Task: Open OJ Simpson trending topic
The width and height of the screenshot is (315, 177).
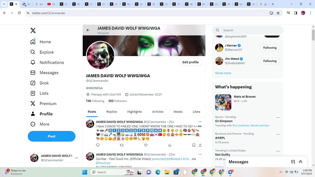Action: coord(224,121)
